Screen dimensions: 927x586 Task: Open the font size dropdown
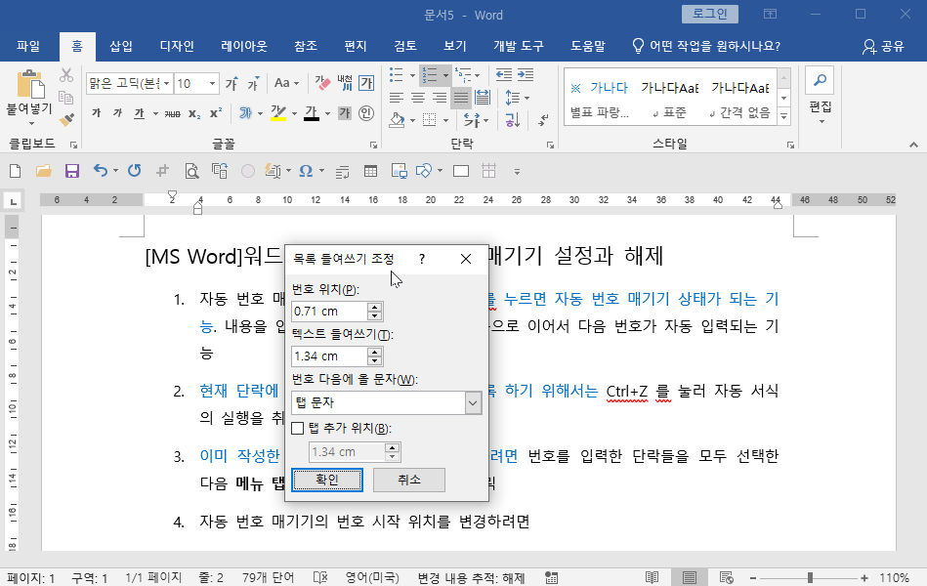point(212,83)
